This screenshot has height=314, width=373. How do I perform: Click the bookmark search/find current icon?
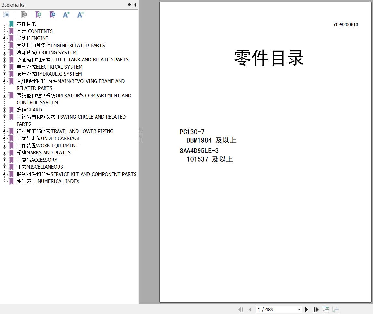click(x=52, y=15)
